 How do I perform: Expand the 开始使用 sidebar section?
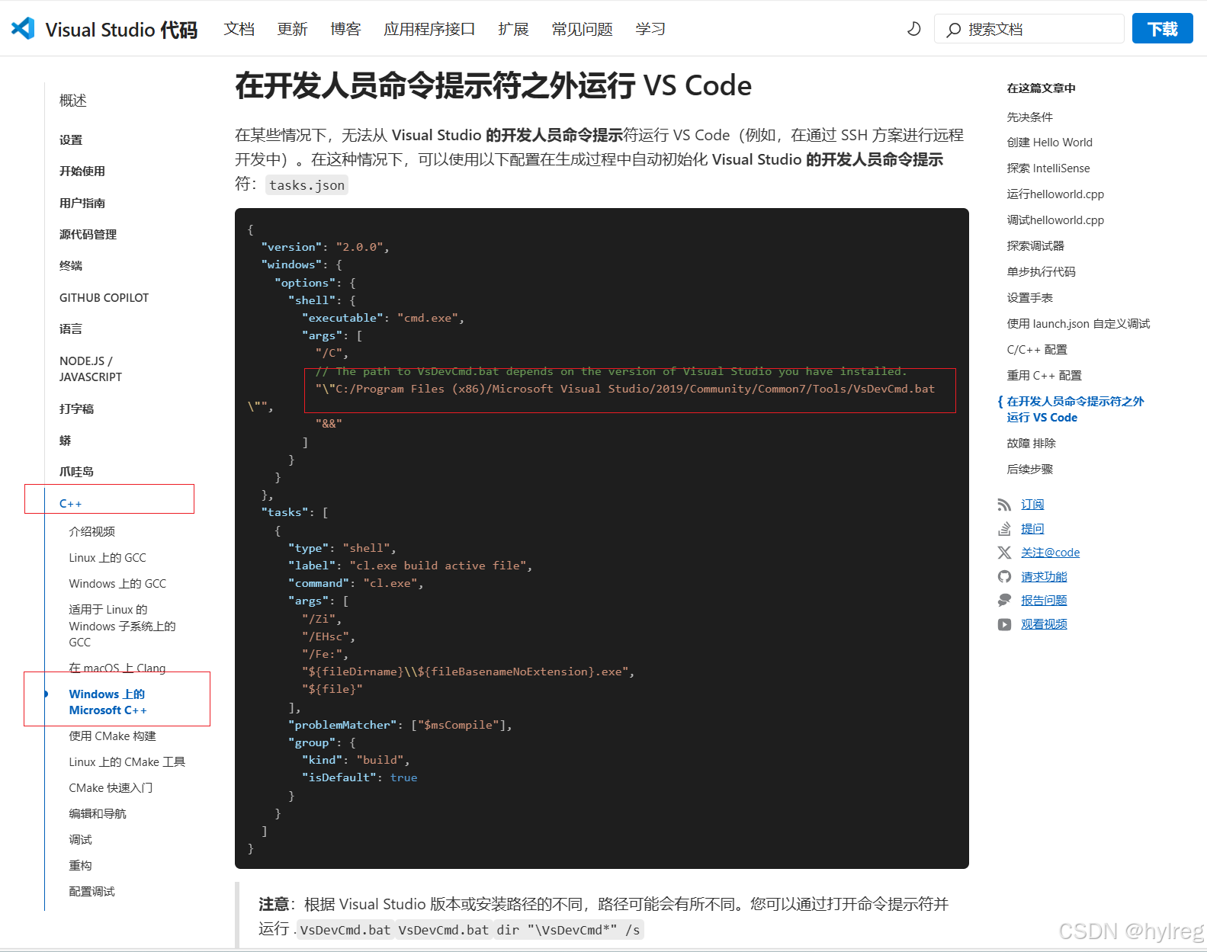(x=82, y=171)
